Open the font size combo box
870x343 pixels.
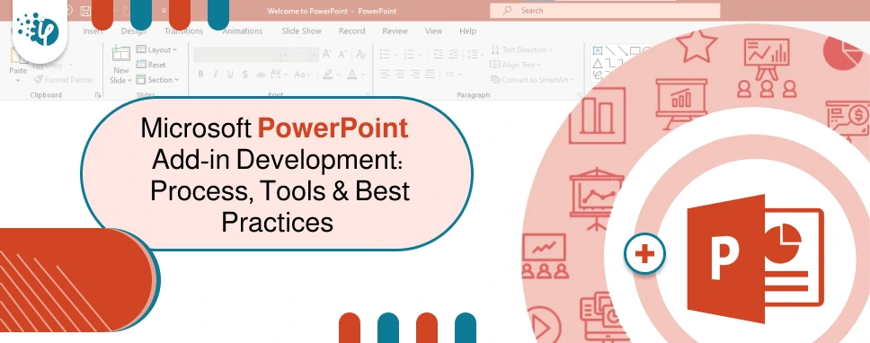[304, 54]
